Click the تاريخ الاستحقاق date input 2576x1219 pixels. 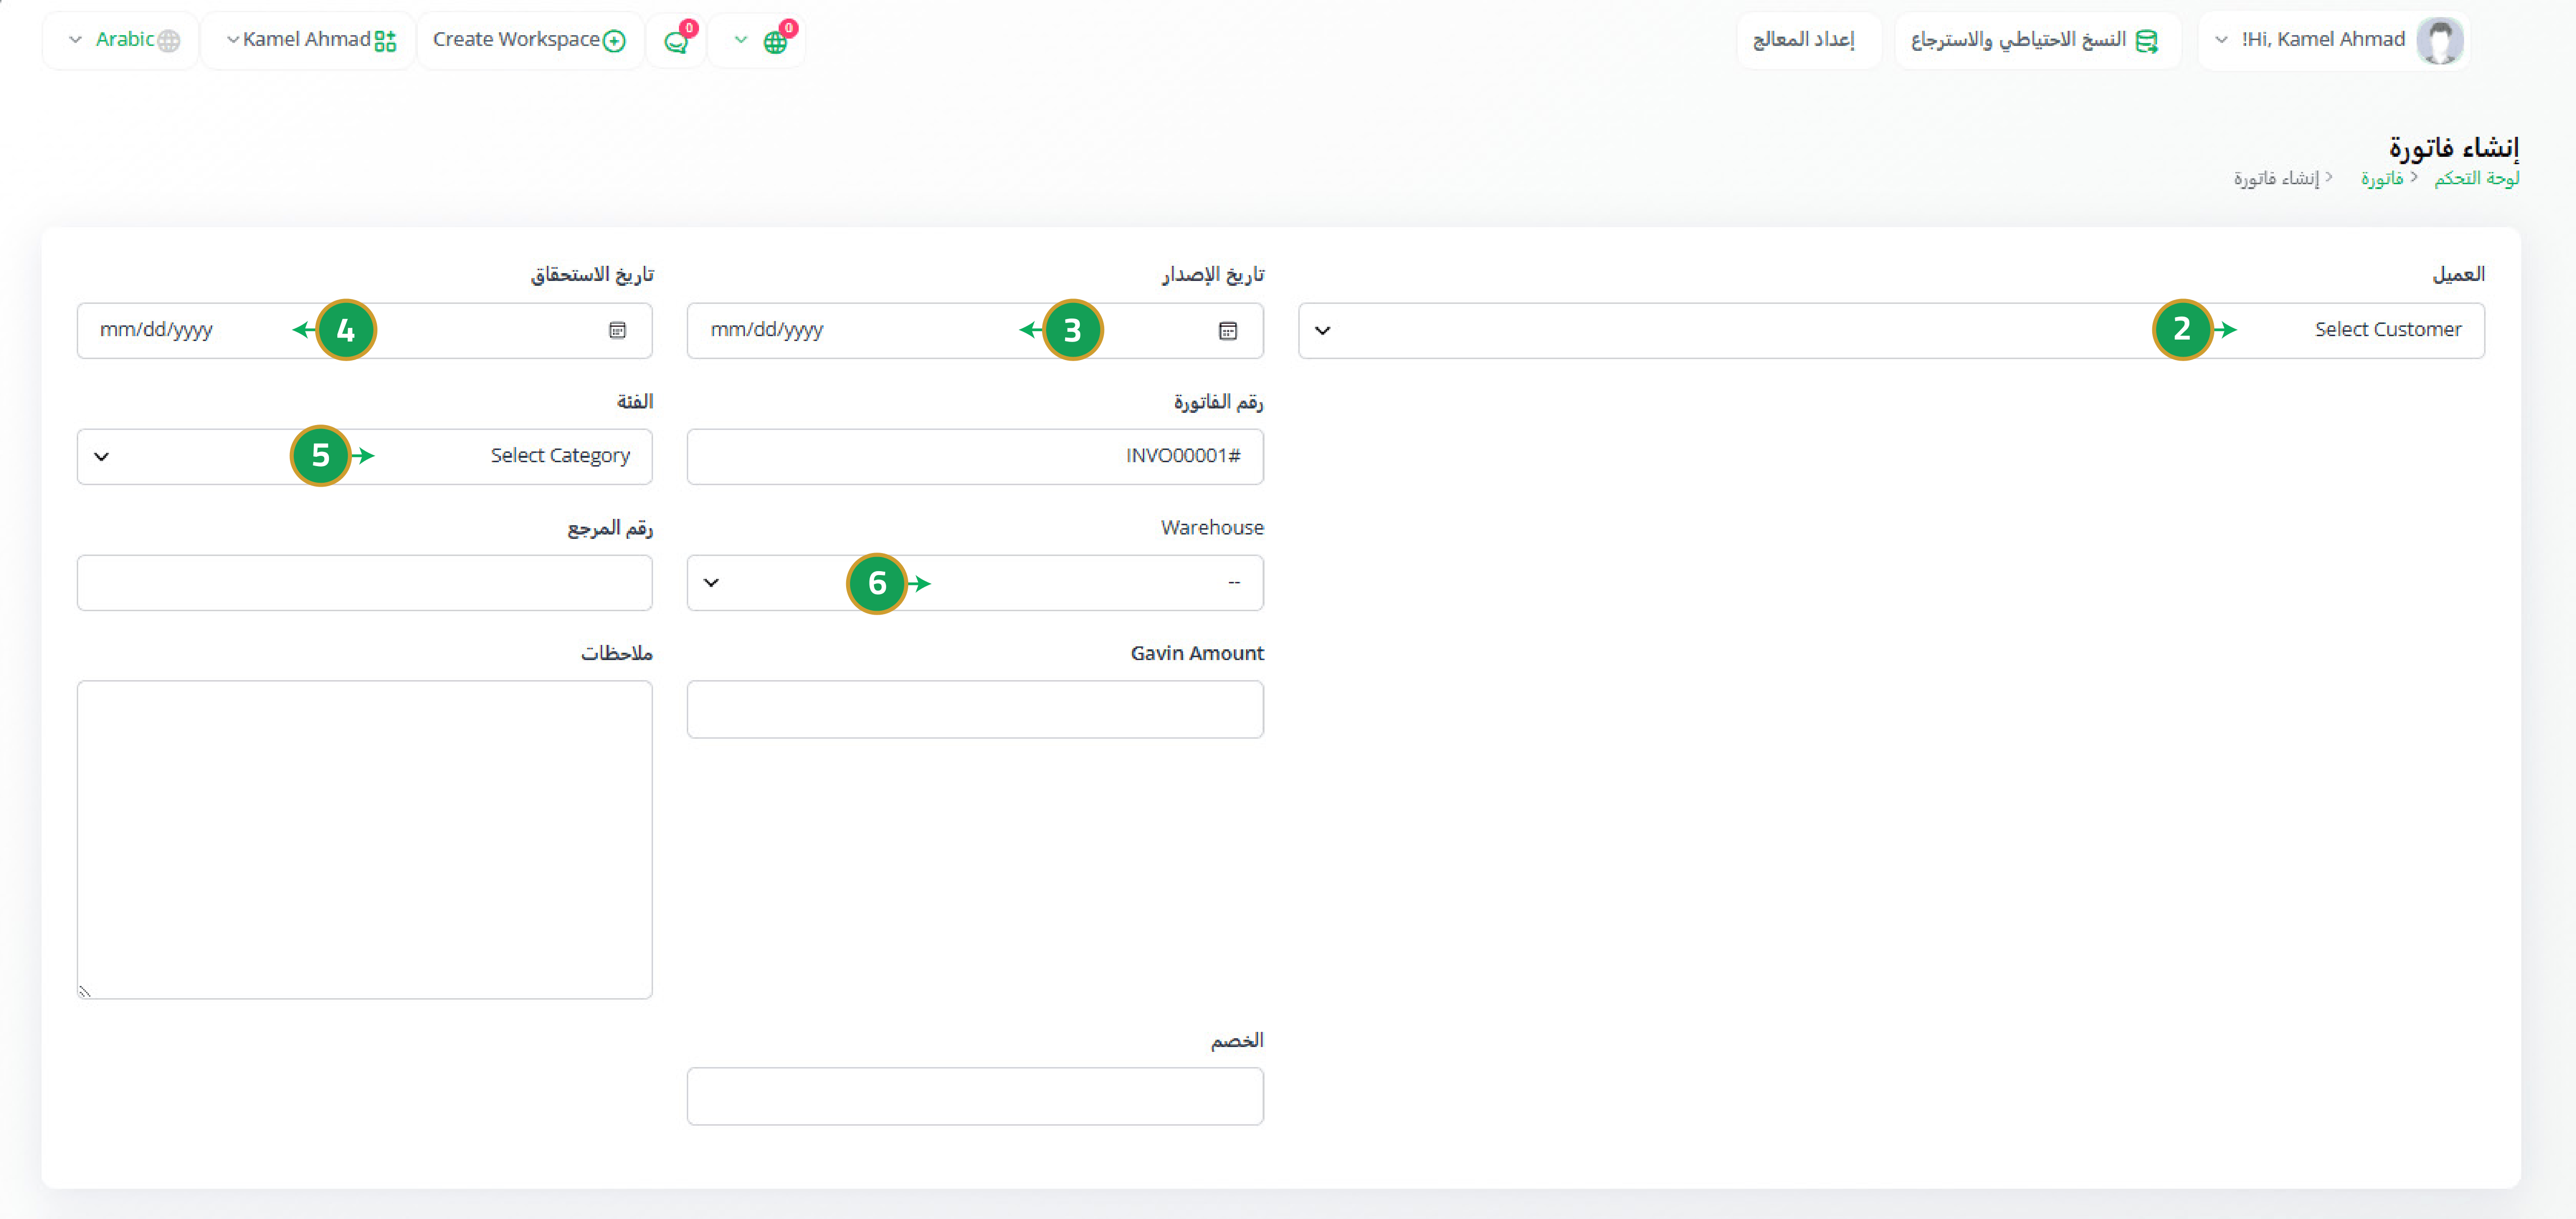click(364, 331)
